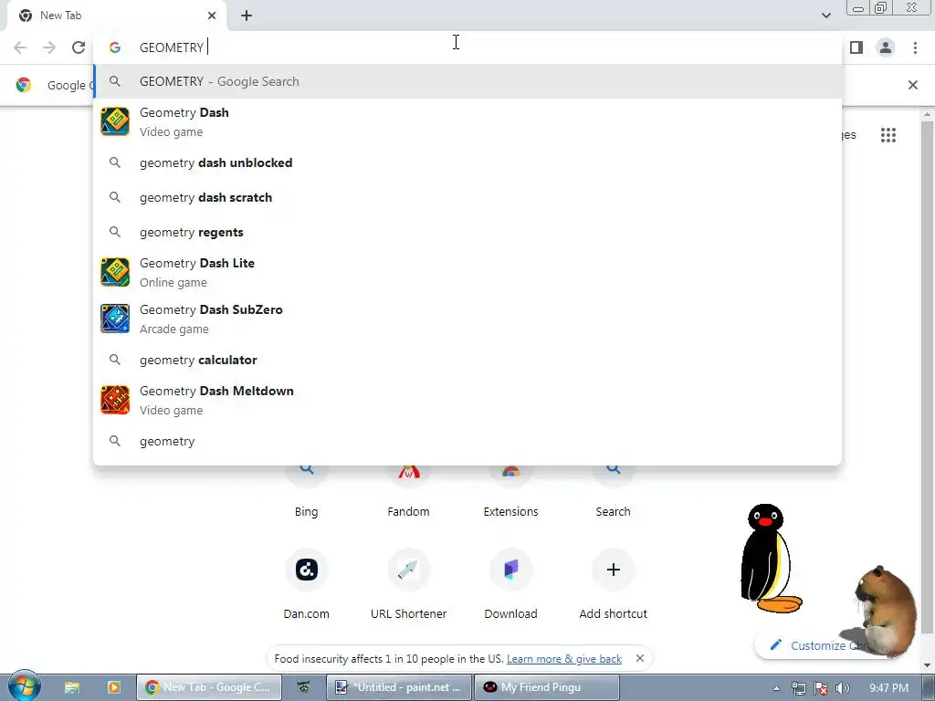
Task: Dismiss the Google Chrome info bar
Action: click(x=912, y=85)
